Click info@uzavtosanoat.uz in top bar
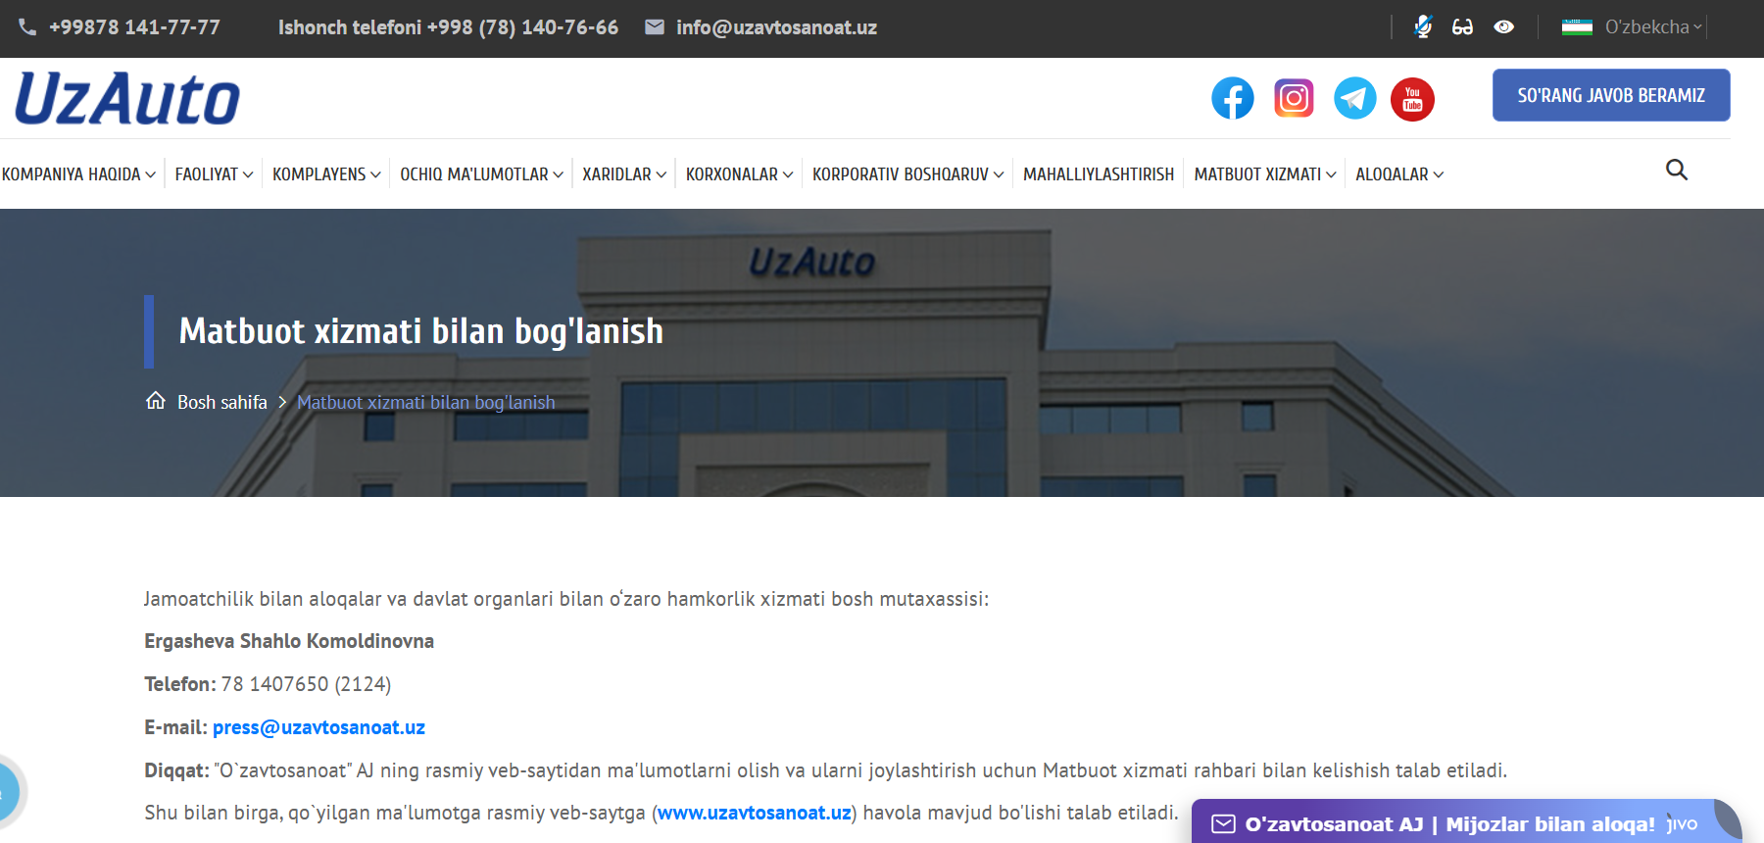Screen dimensions: 1764x843 click(x=776, y=27)
